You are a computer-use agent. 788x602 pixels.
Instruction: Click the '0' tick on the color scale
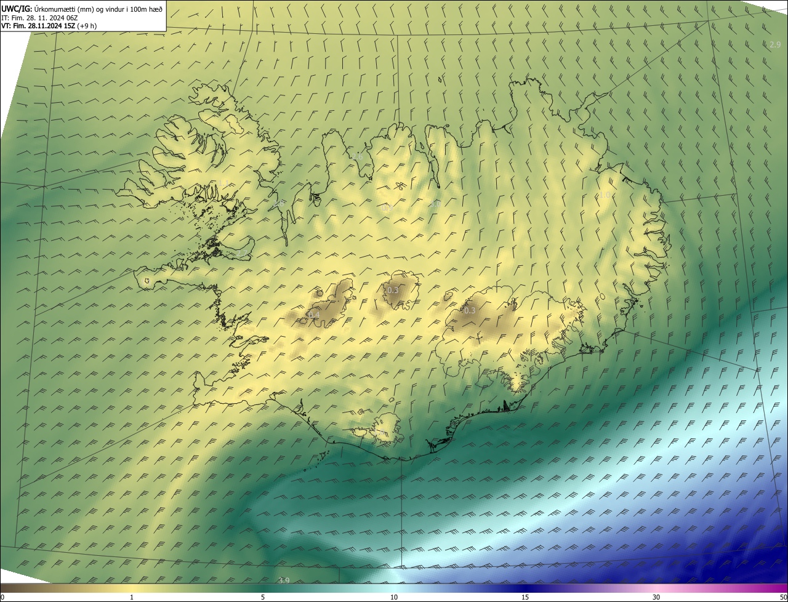(x=2, y=597)
